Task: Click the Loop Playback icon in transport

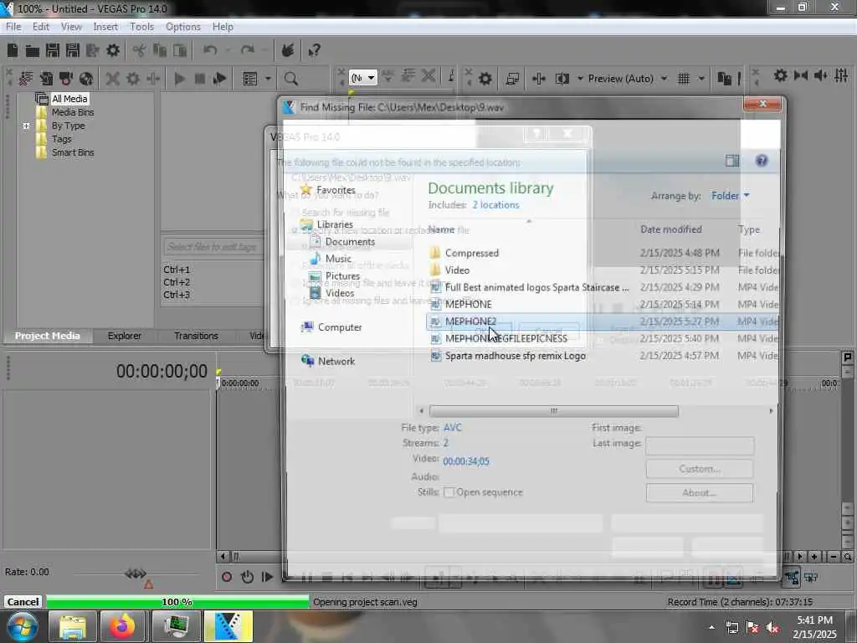Action: (x=247, y=577)
